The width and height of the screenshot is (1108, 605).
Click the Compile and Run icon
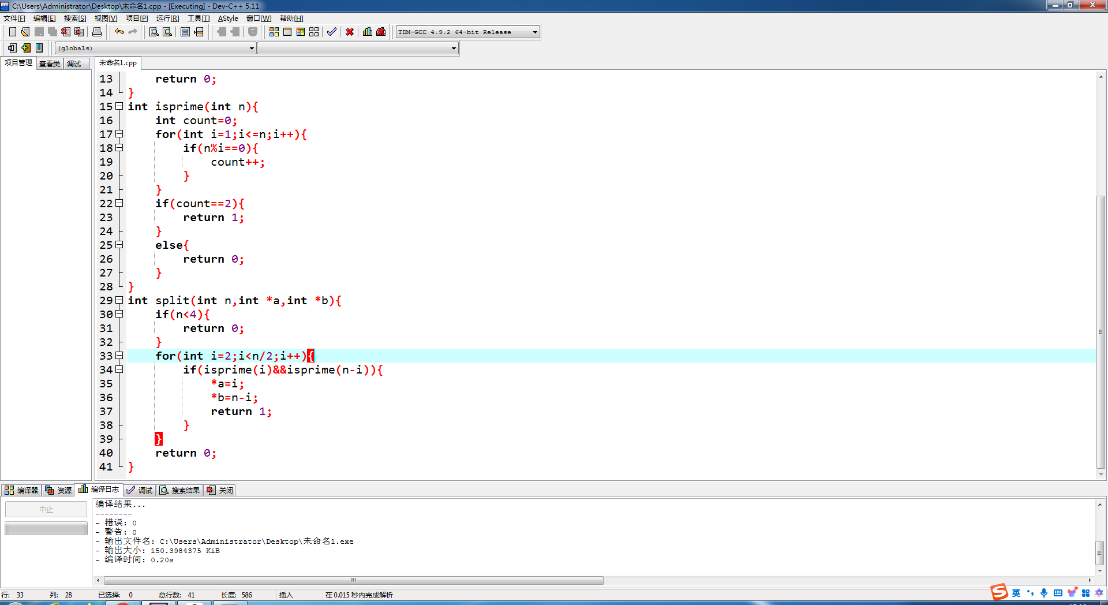[x=301, y=32]
